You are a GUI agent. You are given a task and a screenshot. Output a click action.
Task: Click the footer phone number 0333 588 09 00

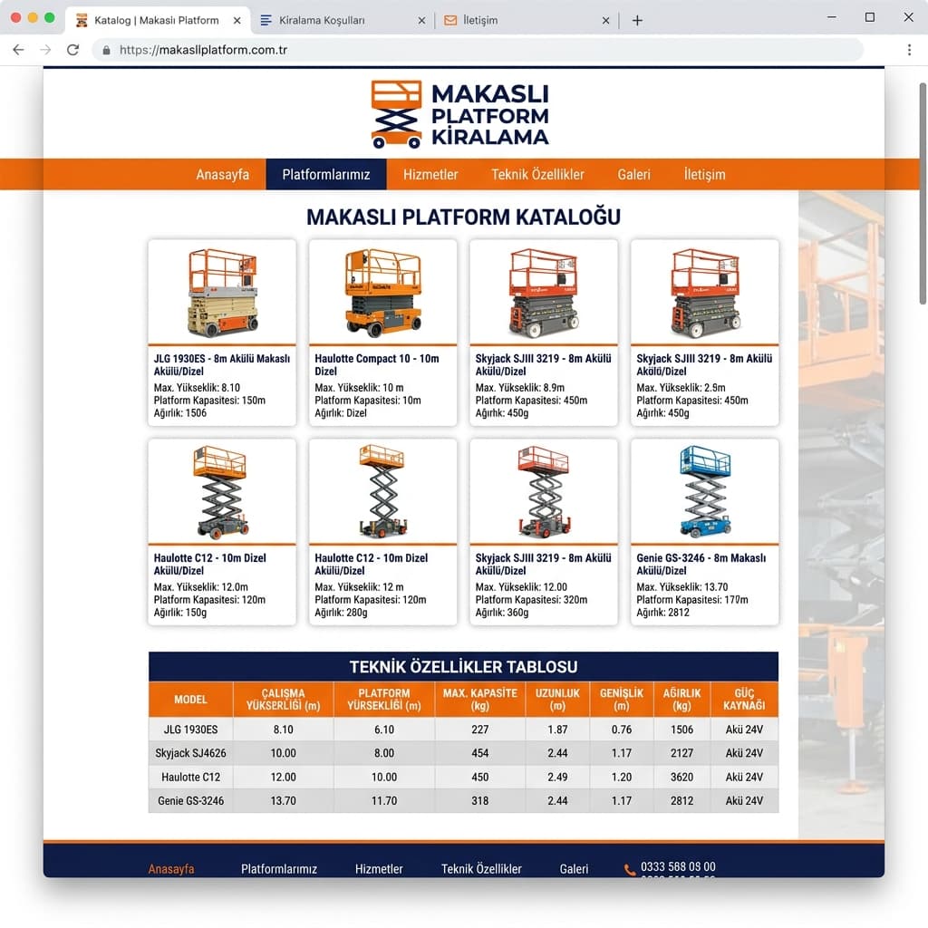[x=678, y=866]
